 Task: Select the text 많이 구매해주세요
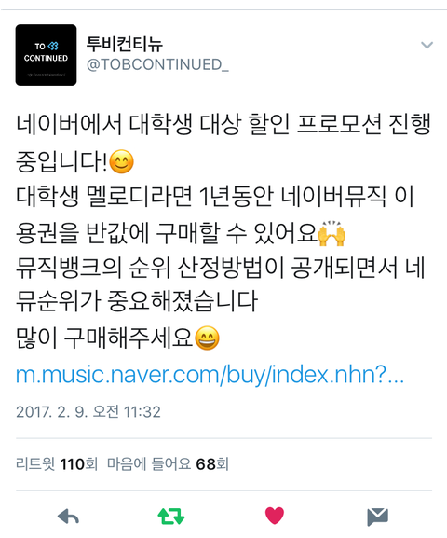click(104, 338)
